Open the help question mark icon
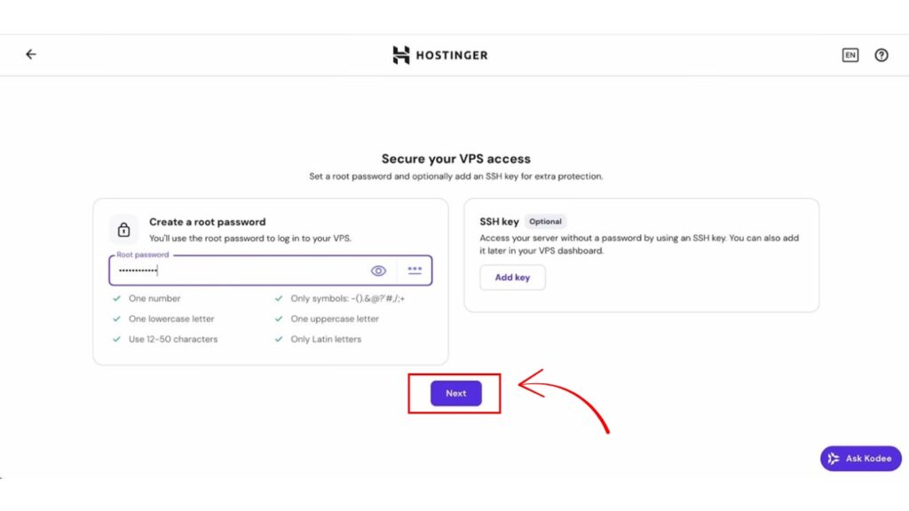This screenshot has height=511, width=909. [x=881, y=55]
